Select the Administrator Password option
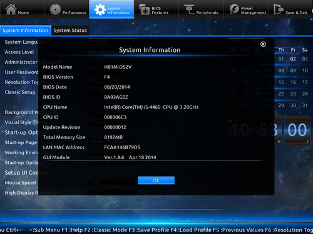The height and width of the screenshot is (234, 313). point(33,62)
